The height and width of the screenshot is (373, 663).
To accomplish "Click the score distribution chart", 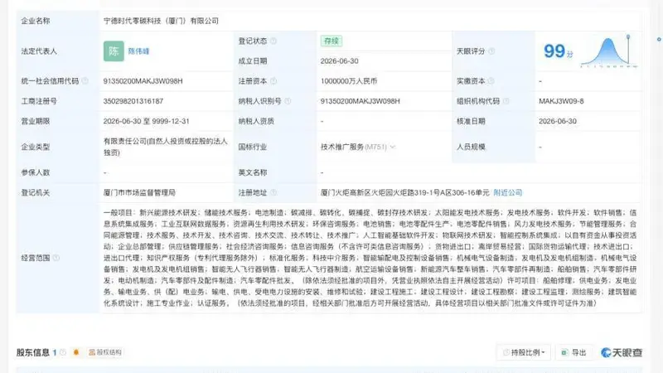I will [x=609, y=51].
